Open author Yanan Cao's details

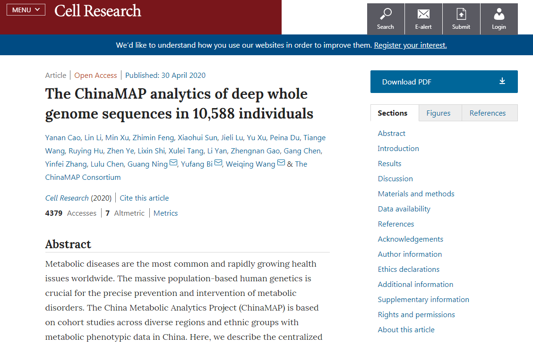pos(63,138)
